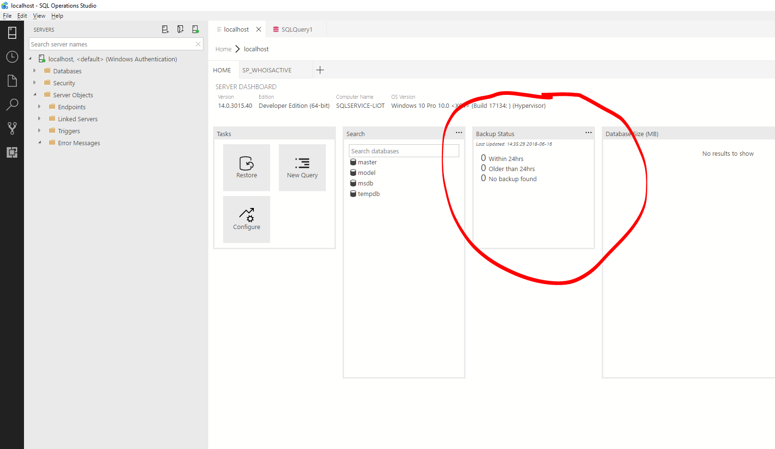The height and width of the screenshot is (449, 775).
Task: Click the Show Active Connections icon
Action: [x=195, y=29]
